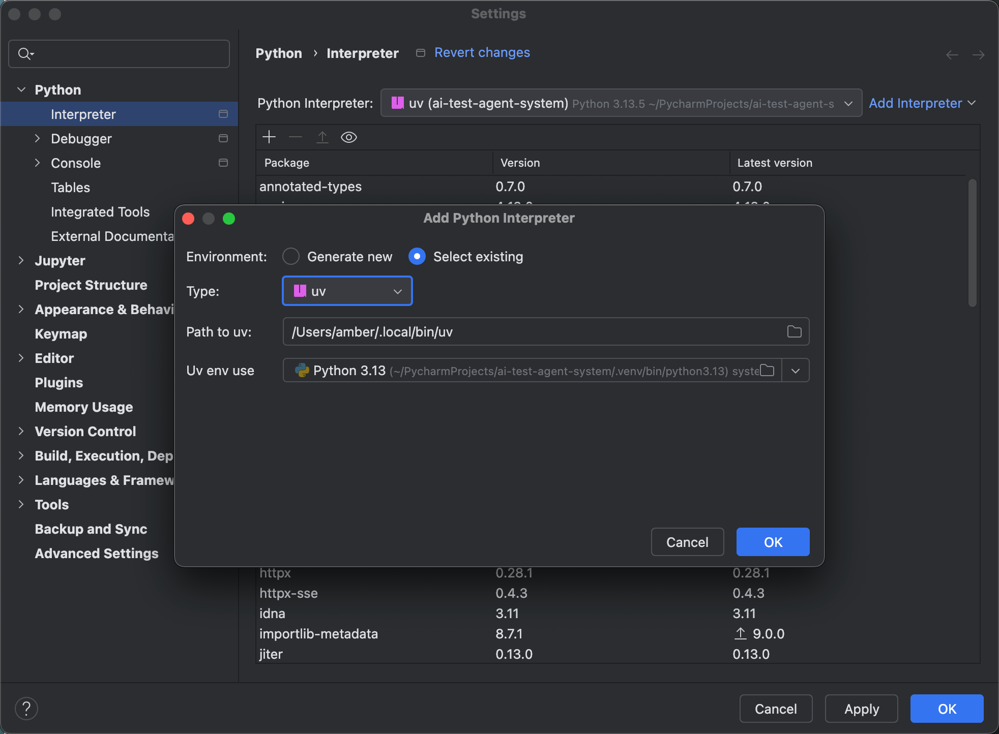Open the Type dropdown showing uv
The image size is (999, 734).
pos(347,291)
